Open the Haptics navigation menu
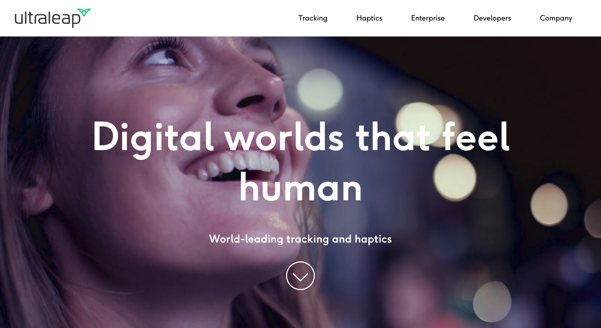Image resolution: width=601 pixels, height=328 pixels. [369, 18]
